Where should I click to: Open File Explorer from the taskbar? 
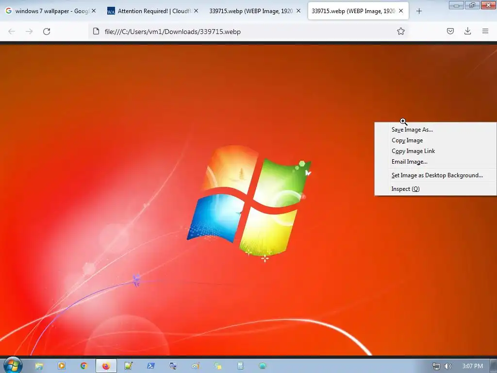(x=39, y=366)
